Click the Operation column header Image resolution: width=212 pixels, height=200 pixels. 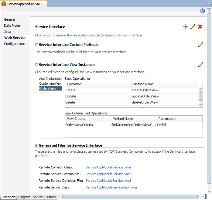point(98,84)
